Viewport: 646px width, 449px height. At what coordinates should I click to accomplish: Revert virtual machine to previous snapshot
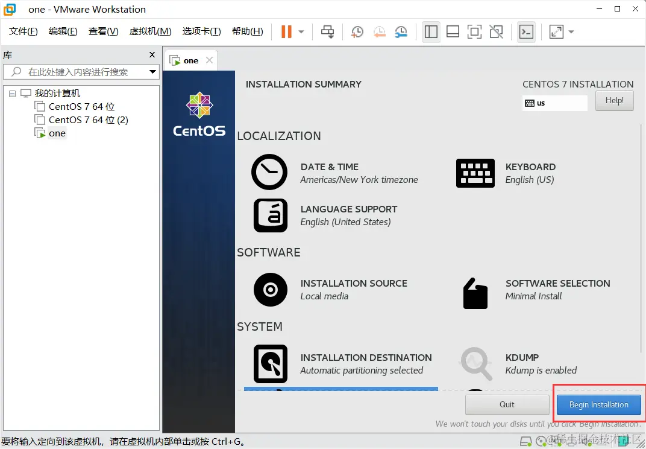pos(379,32)
